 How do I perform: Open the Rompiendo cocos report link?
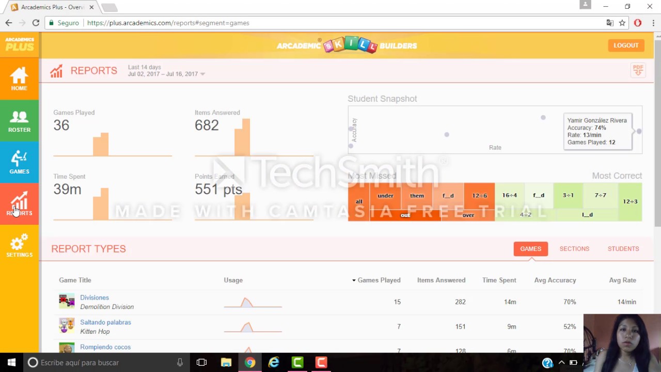(x=105, y=347)
